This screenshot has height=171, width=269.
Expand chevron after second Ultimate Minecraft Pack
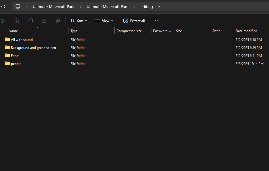coord(134,7)
